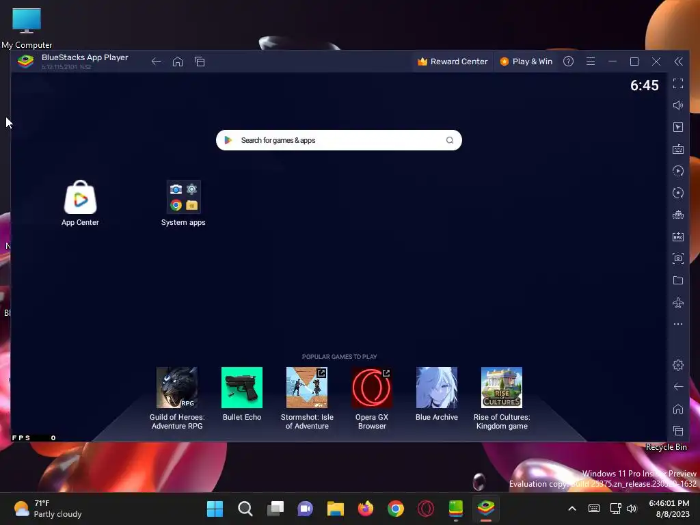The image size is (700, 525).
Task: Open the macro recorder icon in sidebar
Action: [x=678, y=171]
